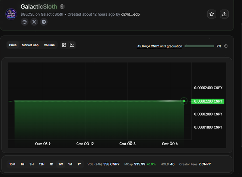The width and height of the screenshot is (242, 177).
Task: Set the timeframe to 15M
Action: tap(12, 164)
